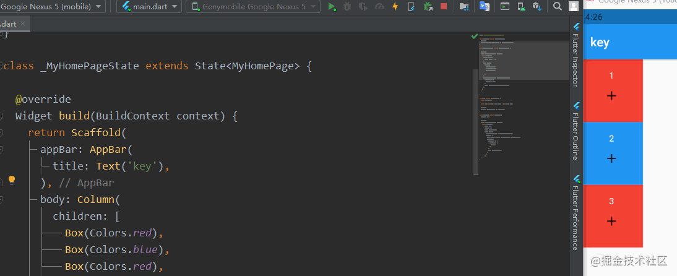Collapse the class fold marker in gutter
Screen dimensions: 677x276
[x=1, y=66]
